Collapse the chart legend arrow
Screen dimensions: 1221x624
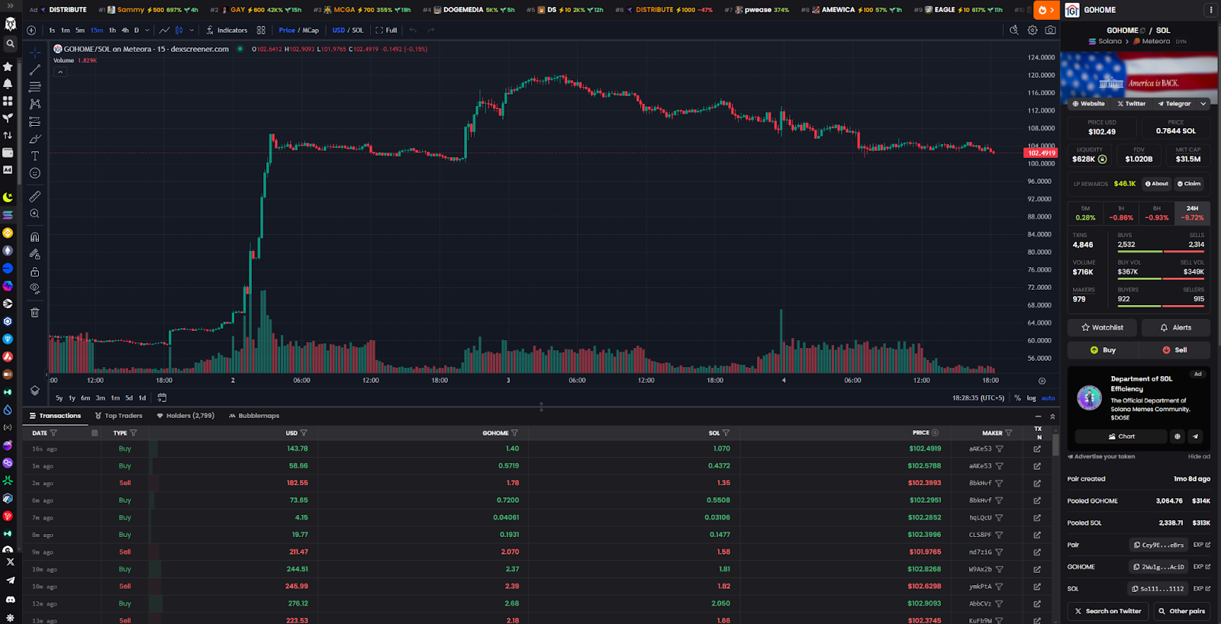pyautogui.click(x=60, y=72)
